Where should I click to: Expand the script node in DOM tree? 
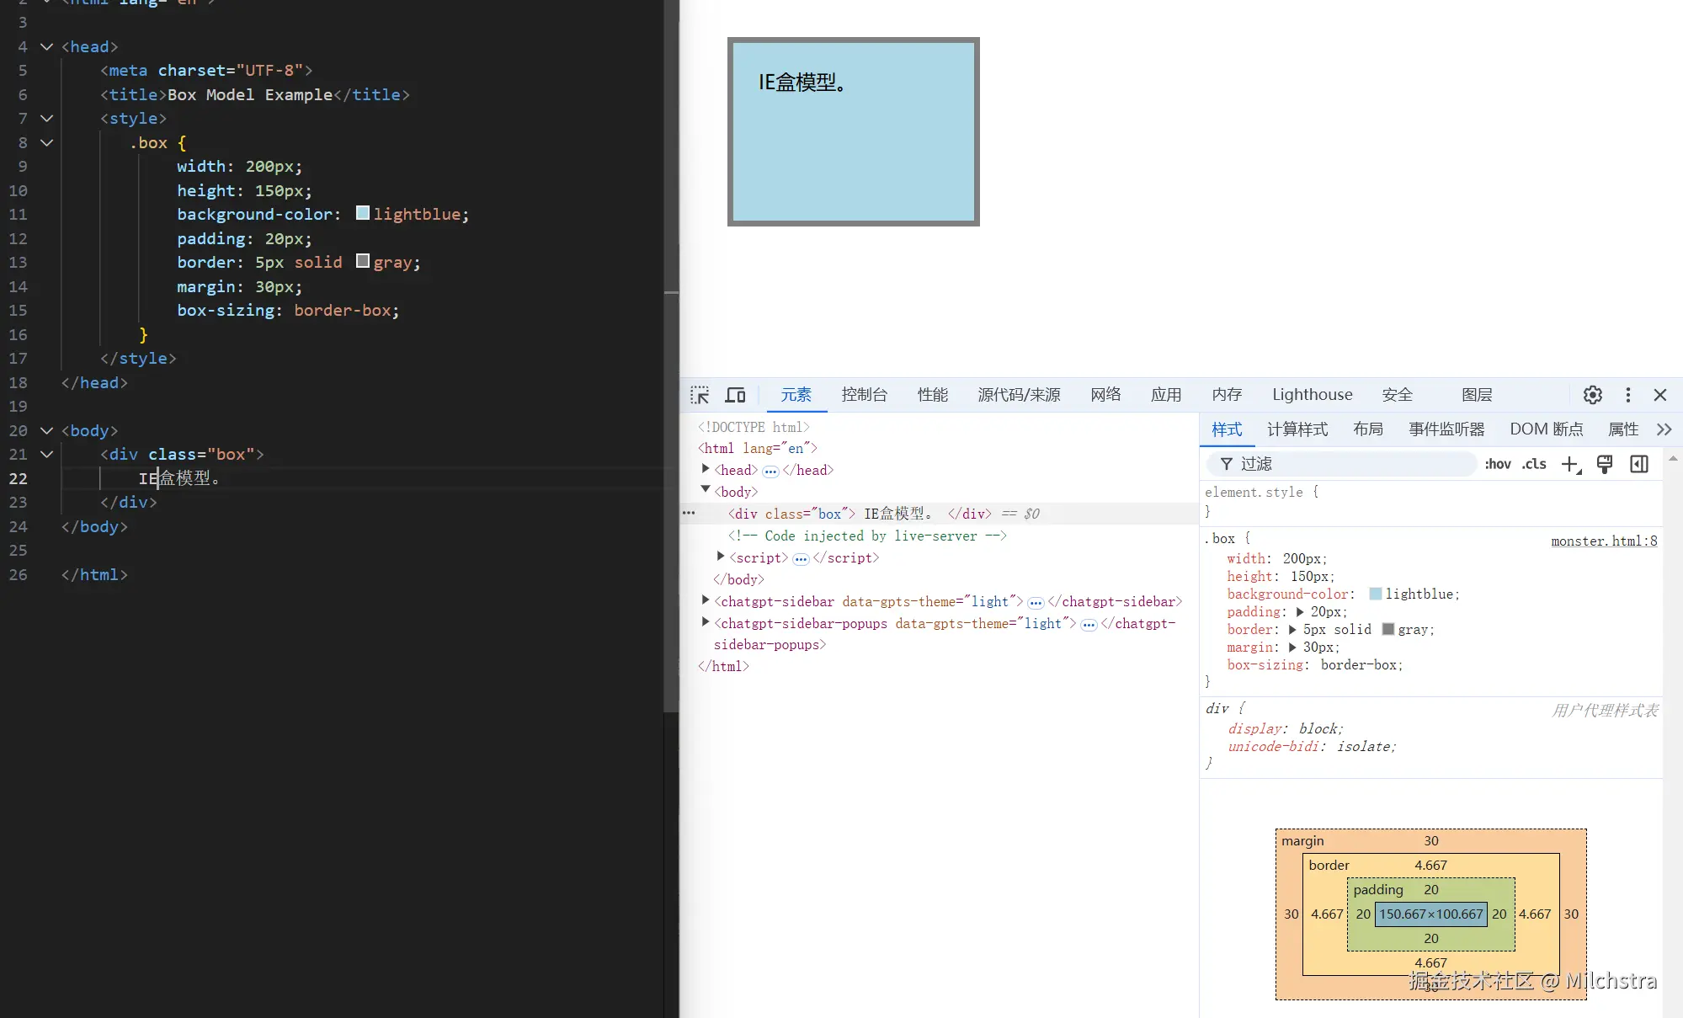(x=721, y=557)
